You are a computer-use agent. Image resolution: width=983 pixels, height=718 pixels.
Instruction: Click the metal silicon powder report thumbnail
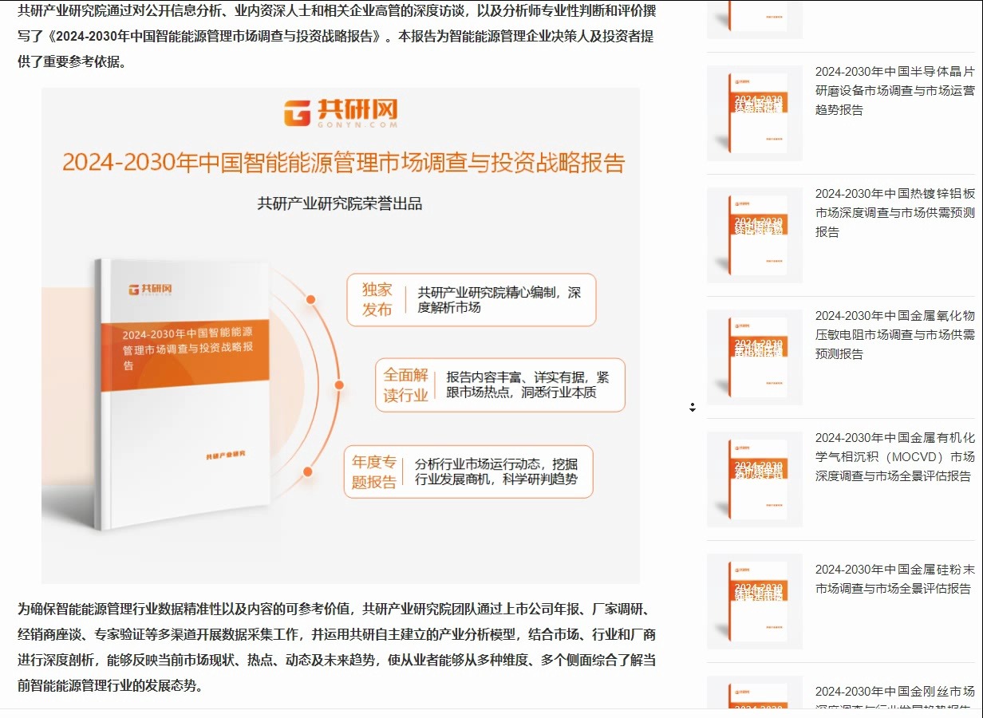(755, 602)
